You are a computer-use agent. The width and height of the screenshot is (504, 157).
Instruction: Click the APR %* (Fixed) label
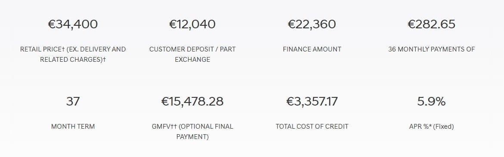pos(431,127)
